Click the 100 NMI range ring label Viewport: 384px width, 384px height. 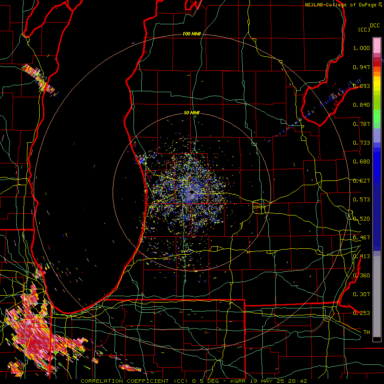coord(192,34)
